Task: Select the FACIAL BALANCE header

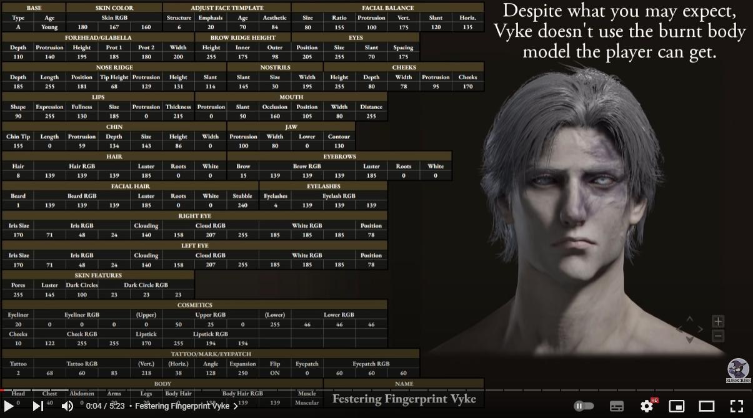Action: click(387, 8)
